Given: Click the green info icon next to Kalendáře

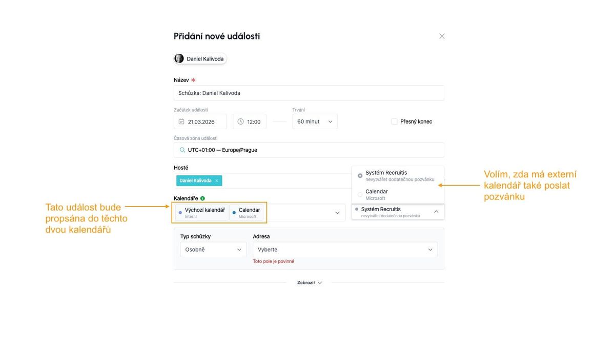Looking at the screenshot, I should click(202, 198).
